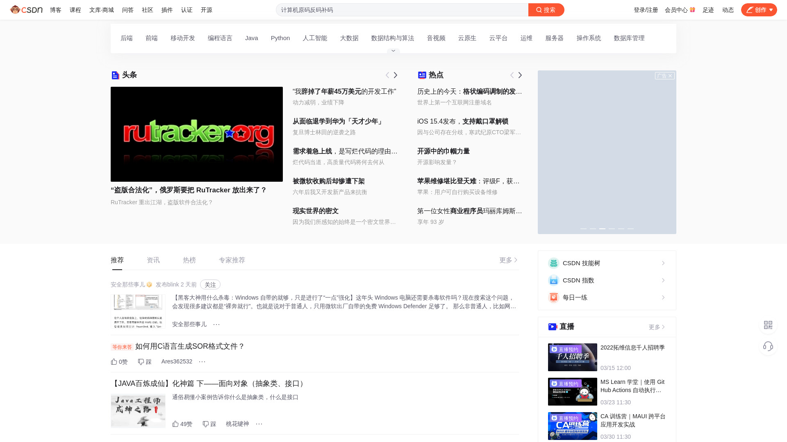Select the first ad carousel indicator
The width and height of the screenshot is (787, 442).
pos(583,229)
